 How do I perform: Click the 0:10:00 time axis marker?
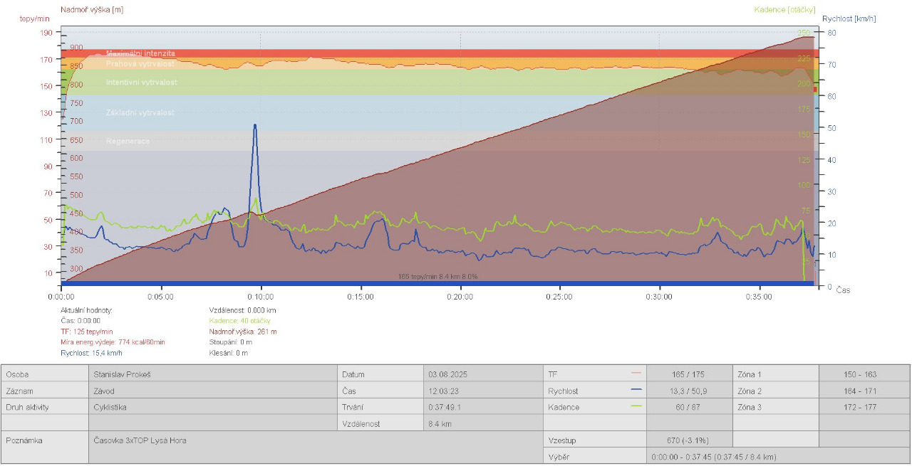[x=260, y=297]
